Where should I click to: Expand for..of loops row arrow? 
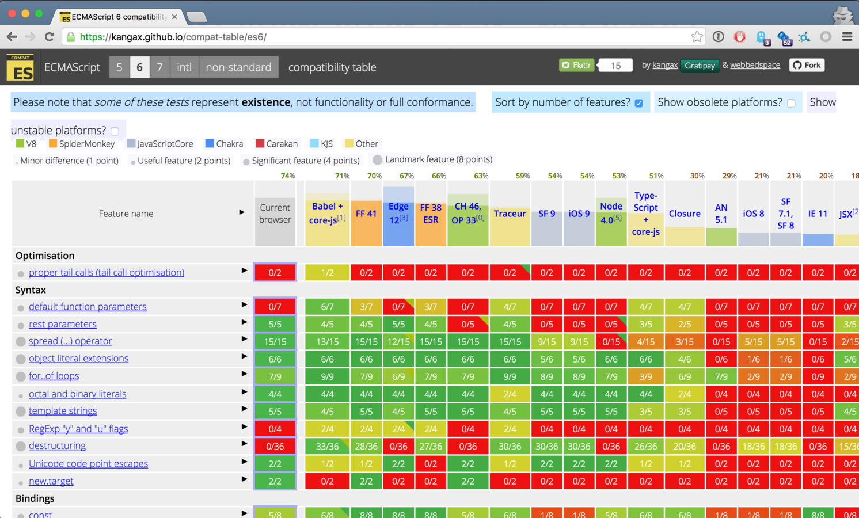(x=244, y=374)
